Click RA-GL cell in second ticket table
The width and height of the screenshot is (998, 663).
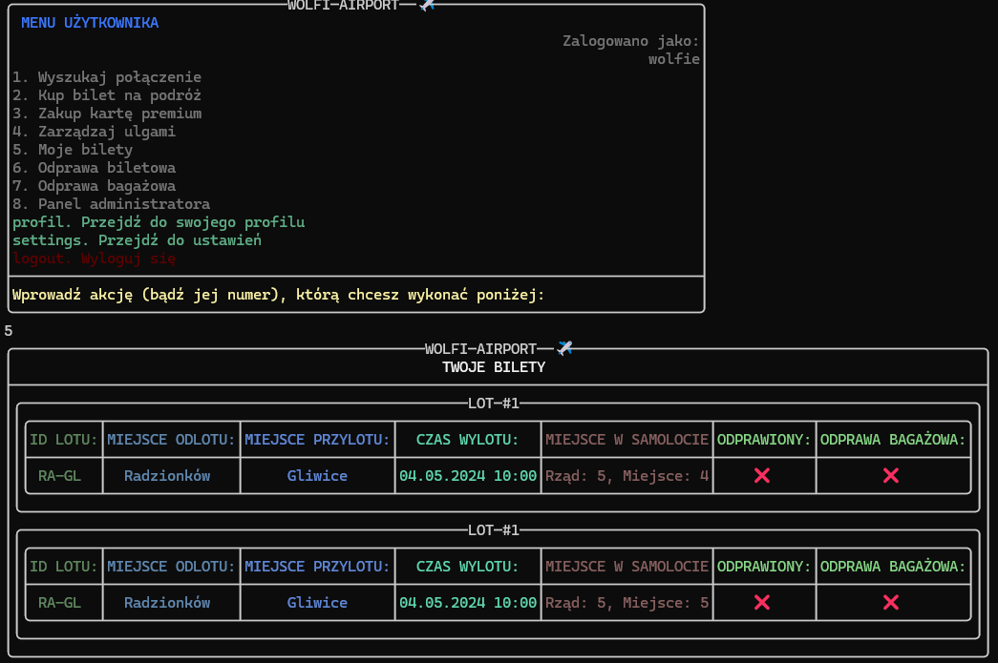point(60,603)
